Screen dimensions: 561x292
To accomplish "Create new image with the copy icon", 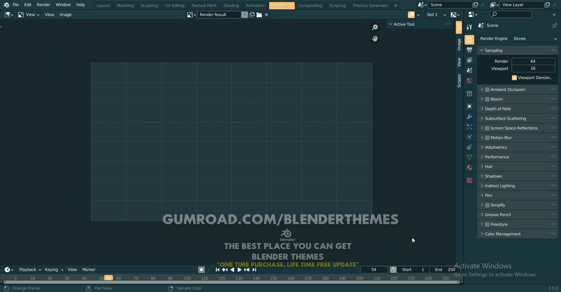I will coord(252,15).
